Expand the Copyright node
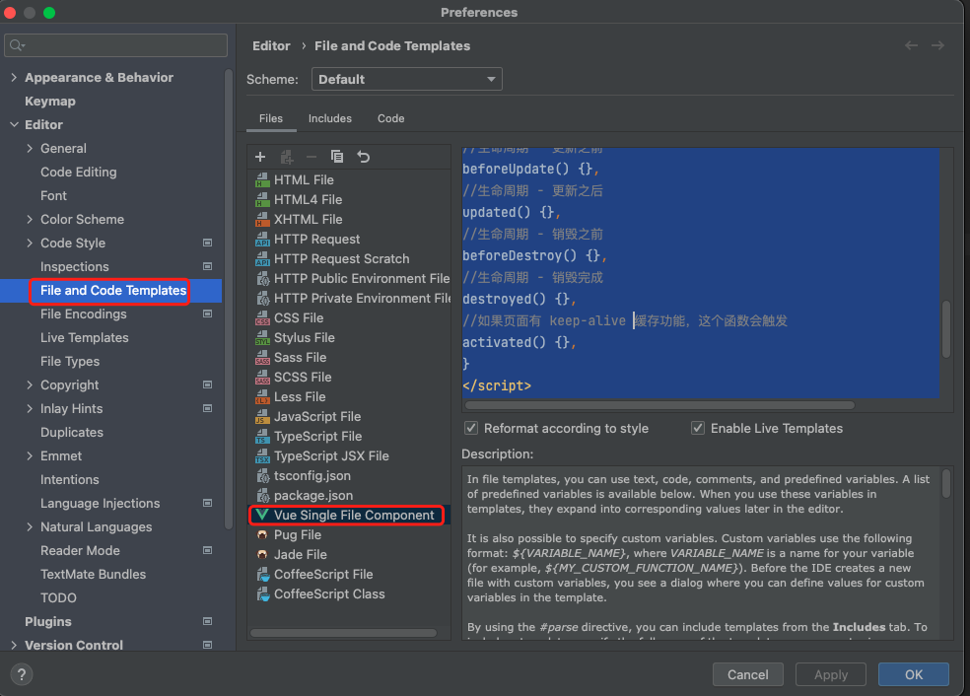Image resolution: width=970 pixels, height=696 pixels. [x=30, y=384]
